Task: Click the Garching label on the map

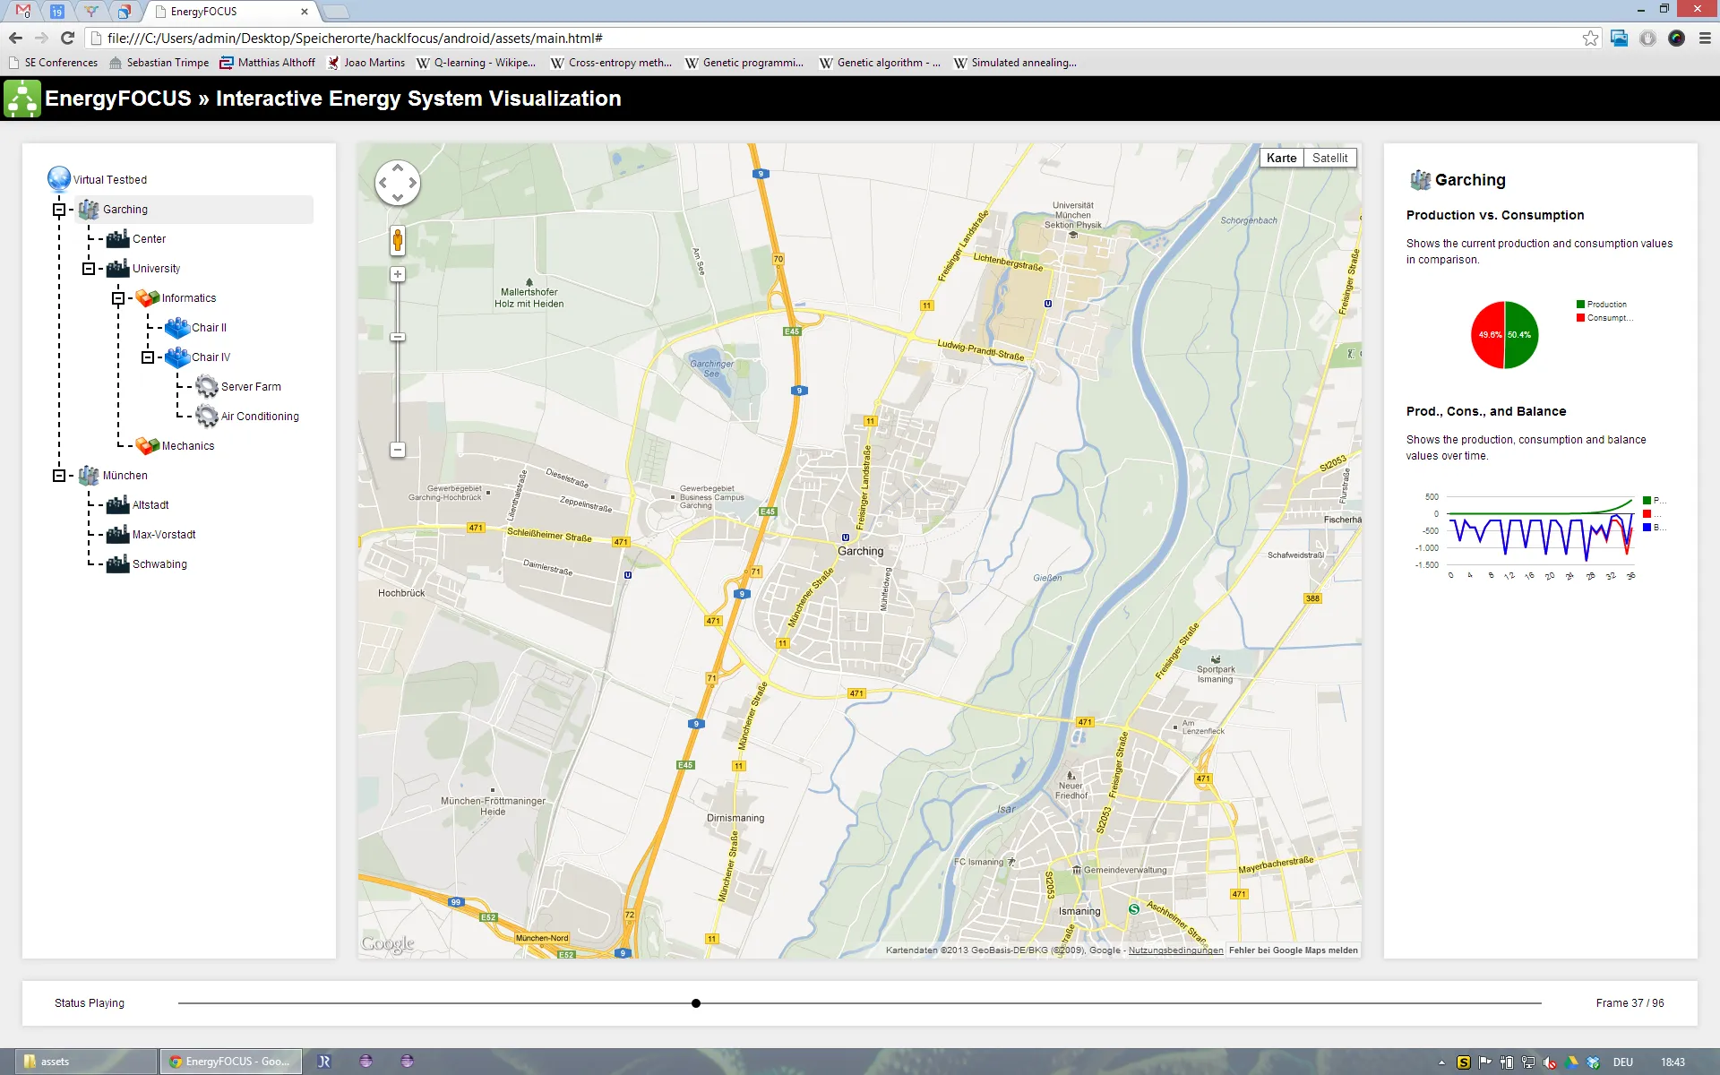Action: click(x=861, y=551)
